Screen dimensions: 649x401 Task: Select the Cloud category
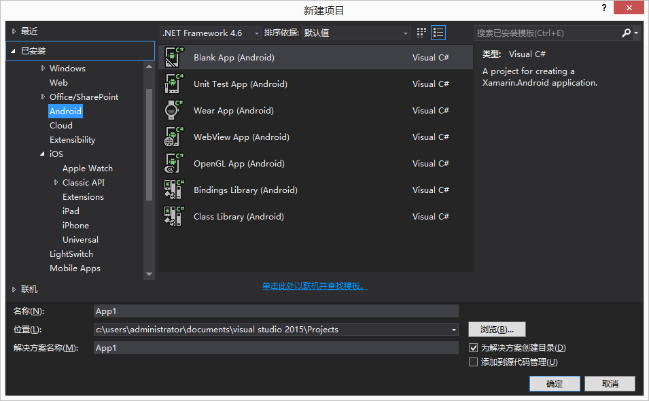click(61, 125)
